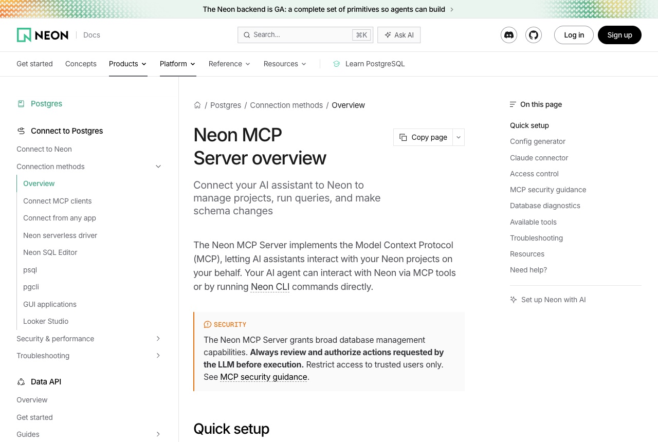
Task: Jump to Config generator section
Action: pyautogui.click(x=538, y=141)
